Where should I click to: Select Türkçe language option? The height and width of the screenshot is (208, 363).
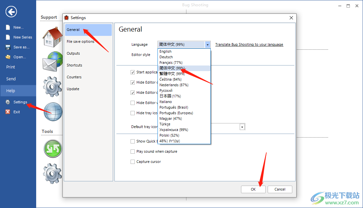[184, 124]
